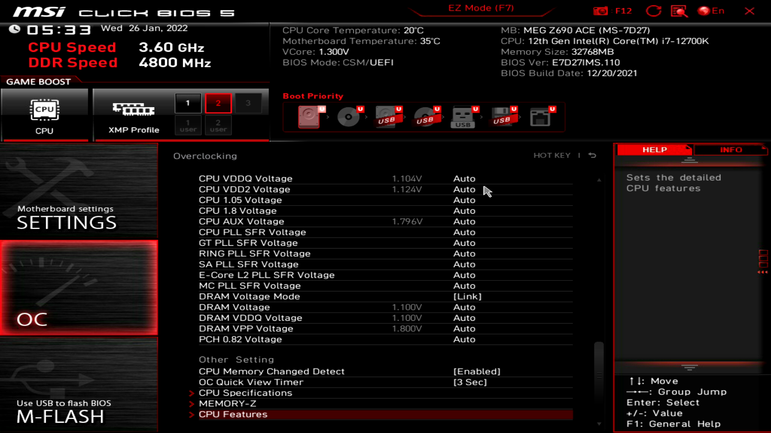Enable XMP Profile 1

[x=188, y=103]
